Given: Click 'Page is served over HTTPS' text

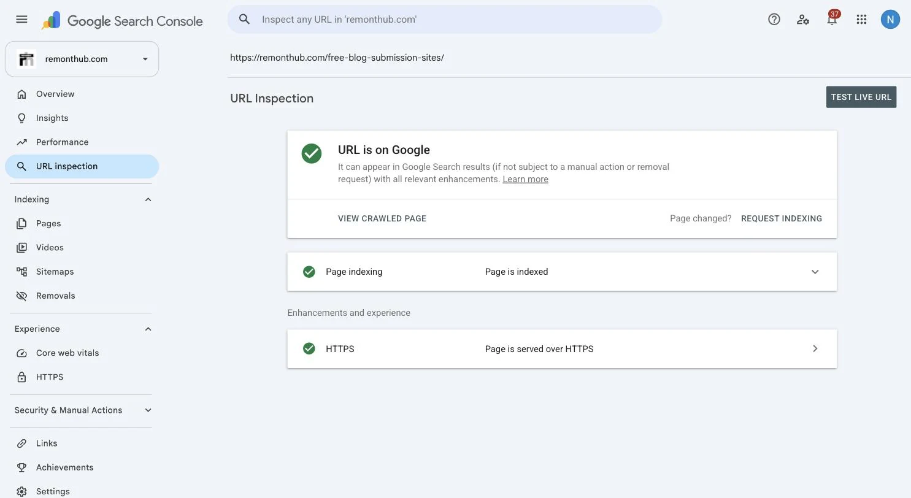Looking at the screenshot, I should pos(539,349).
